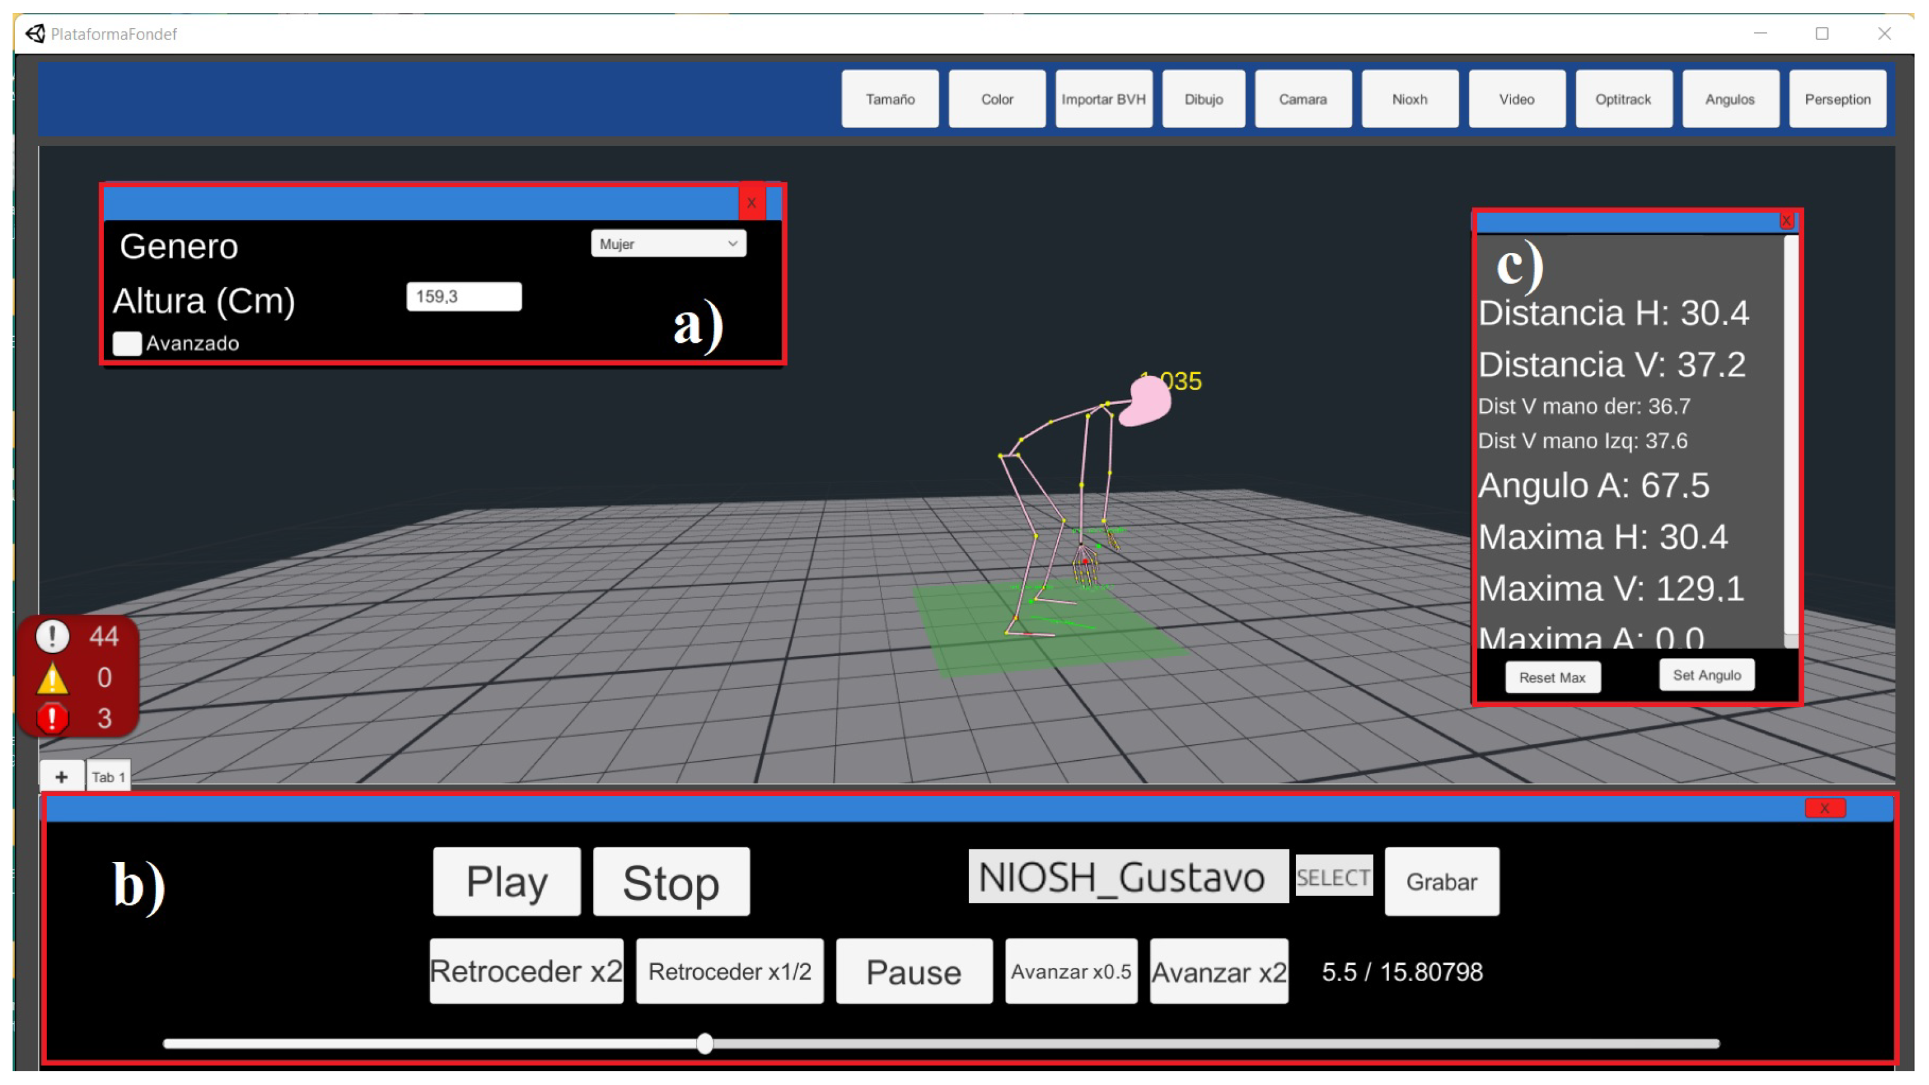This screenshot has width=1929, height=1085.
Task: Click the white info exclamation log icon
Action: point(51,636)
